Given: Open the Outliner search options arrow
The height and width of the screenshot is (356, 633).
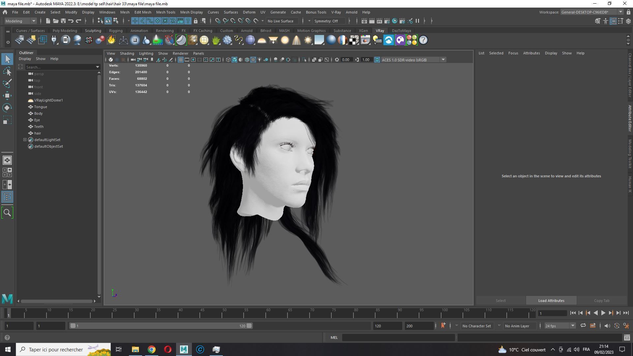Looking at the screenshot, I should point(98,67).
